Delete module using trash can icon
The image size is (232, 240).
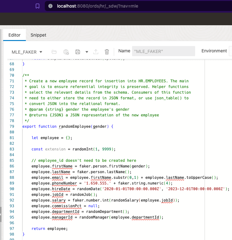107,52
